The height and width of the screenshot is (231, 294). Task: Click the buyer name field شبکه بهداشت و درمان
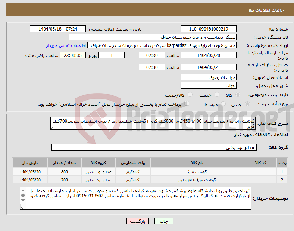click(153, 37)
